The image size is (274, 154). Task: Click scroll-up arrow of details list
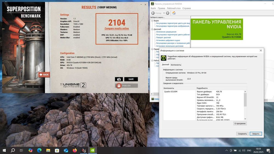pos(245,92)
